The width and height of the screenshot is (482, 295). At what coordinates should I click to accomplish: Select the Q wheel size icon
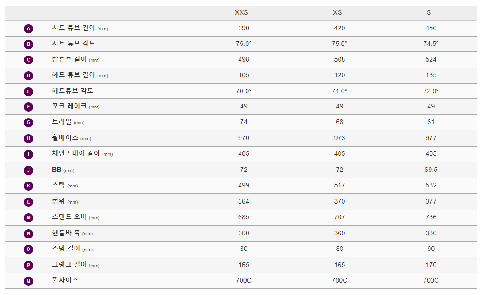(29, 281)
